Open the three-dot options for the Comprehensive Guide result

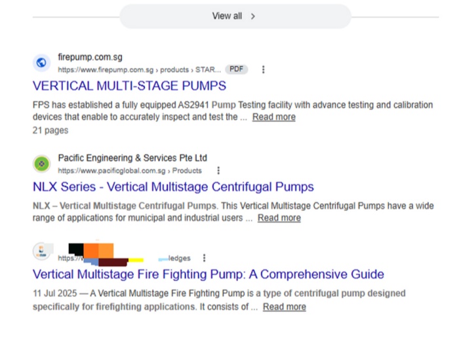coord(205,258)
